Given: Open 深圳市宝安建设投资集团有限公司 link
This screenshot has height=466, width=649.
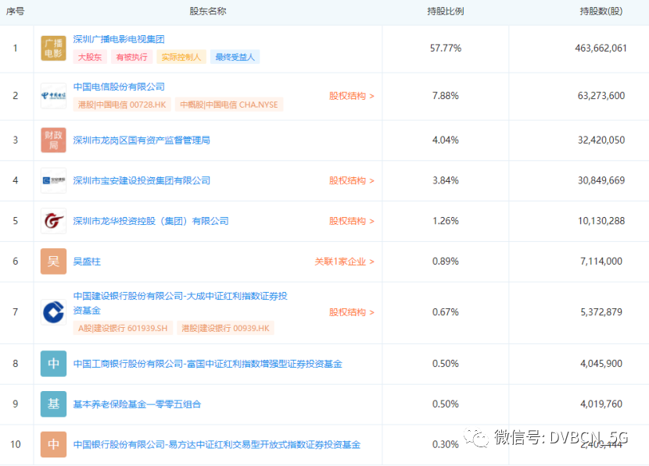Looking at the screenshot, I should tap(142, 180).
